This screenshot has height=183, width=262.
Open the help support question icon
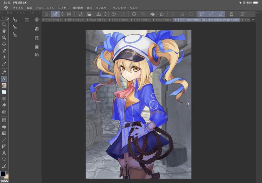(x=242, y=14)
